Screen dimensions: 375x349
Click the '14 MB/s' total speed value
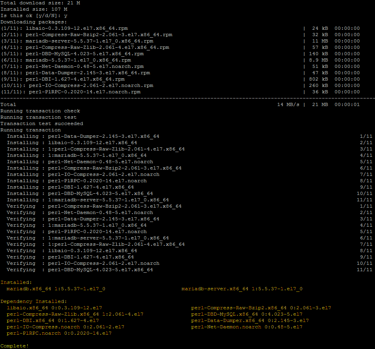[x=288, y=104]
